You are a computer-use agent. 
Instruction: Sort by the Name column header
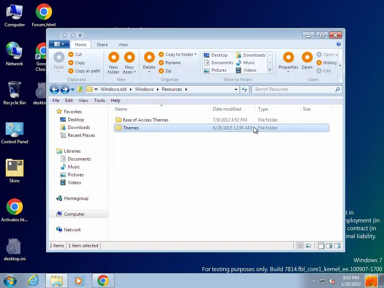[162, 109]
